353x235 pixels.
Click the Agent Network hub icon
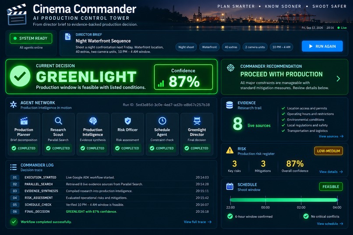pyautogui.click(x=13, y=105)
